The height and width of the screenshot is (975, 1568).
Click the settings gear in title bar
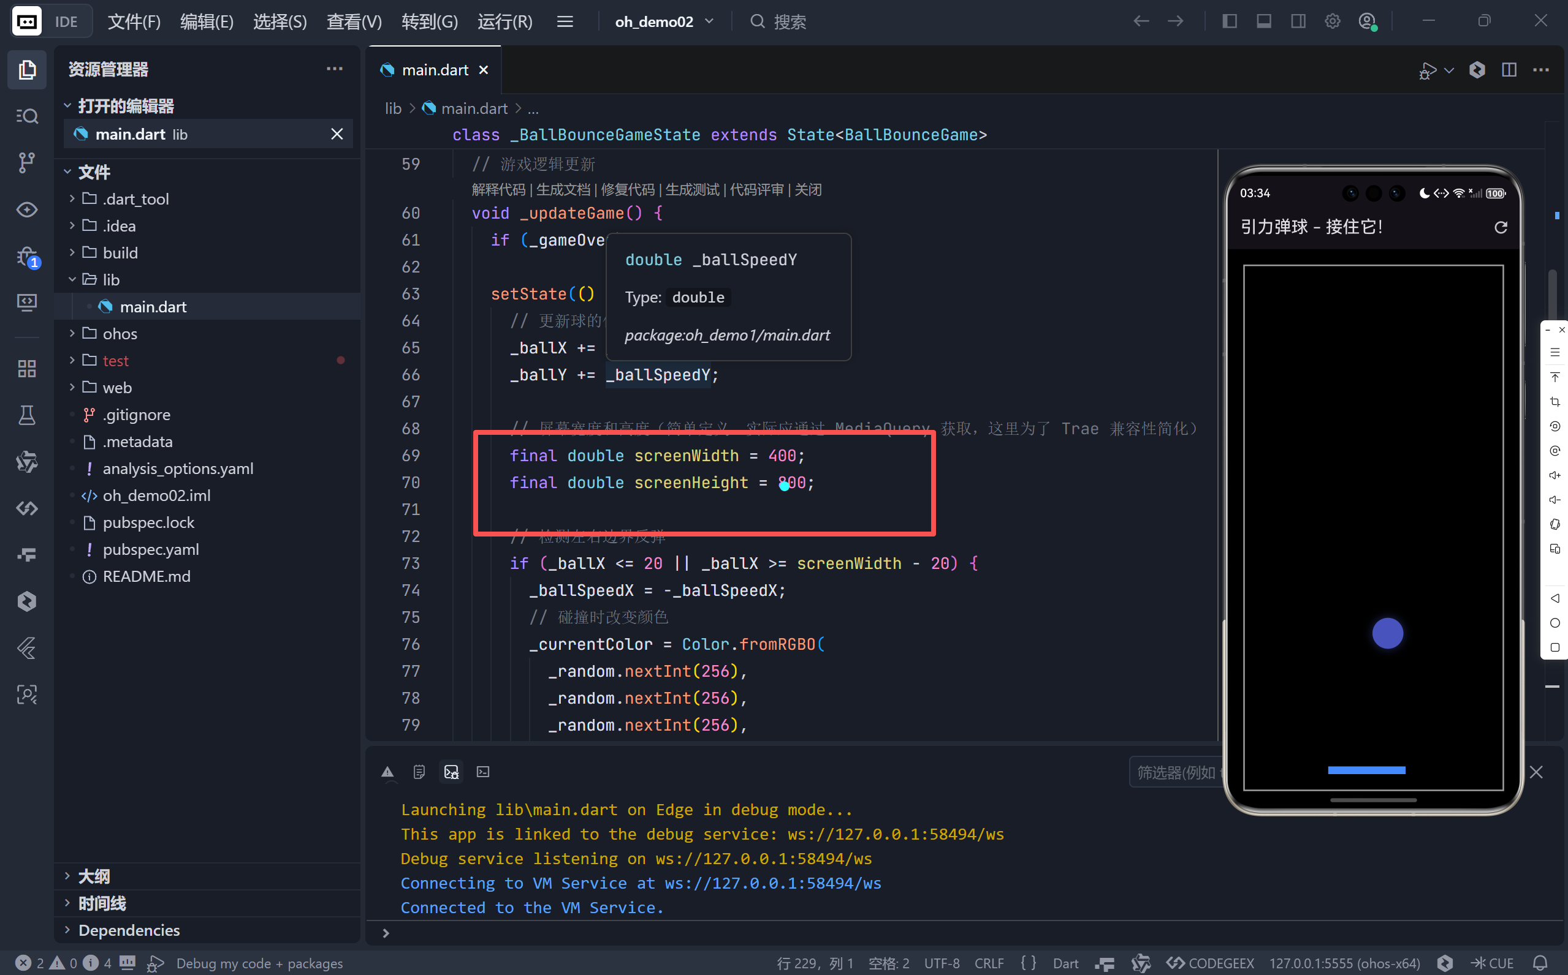click(1333, 21)
